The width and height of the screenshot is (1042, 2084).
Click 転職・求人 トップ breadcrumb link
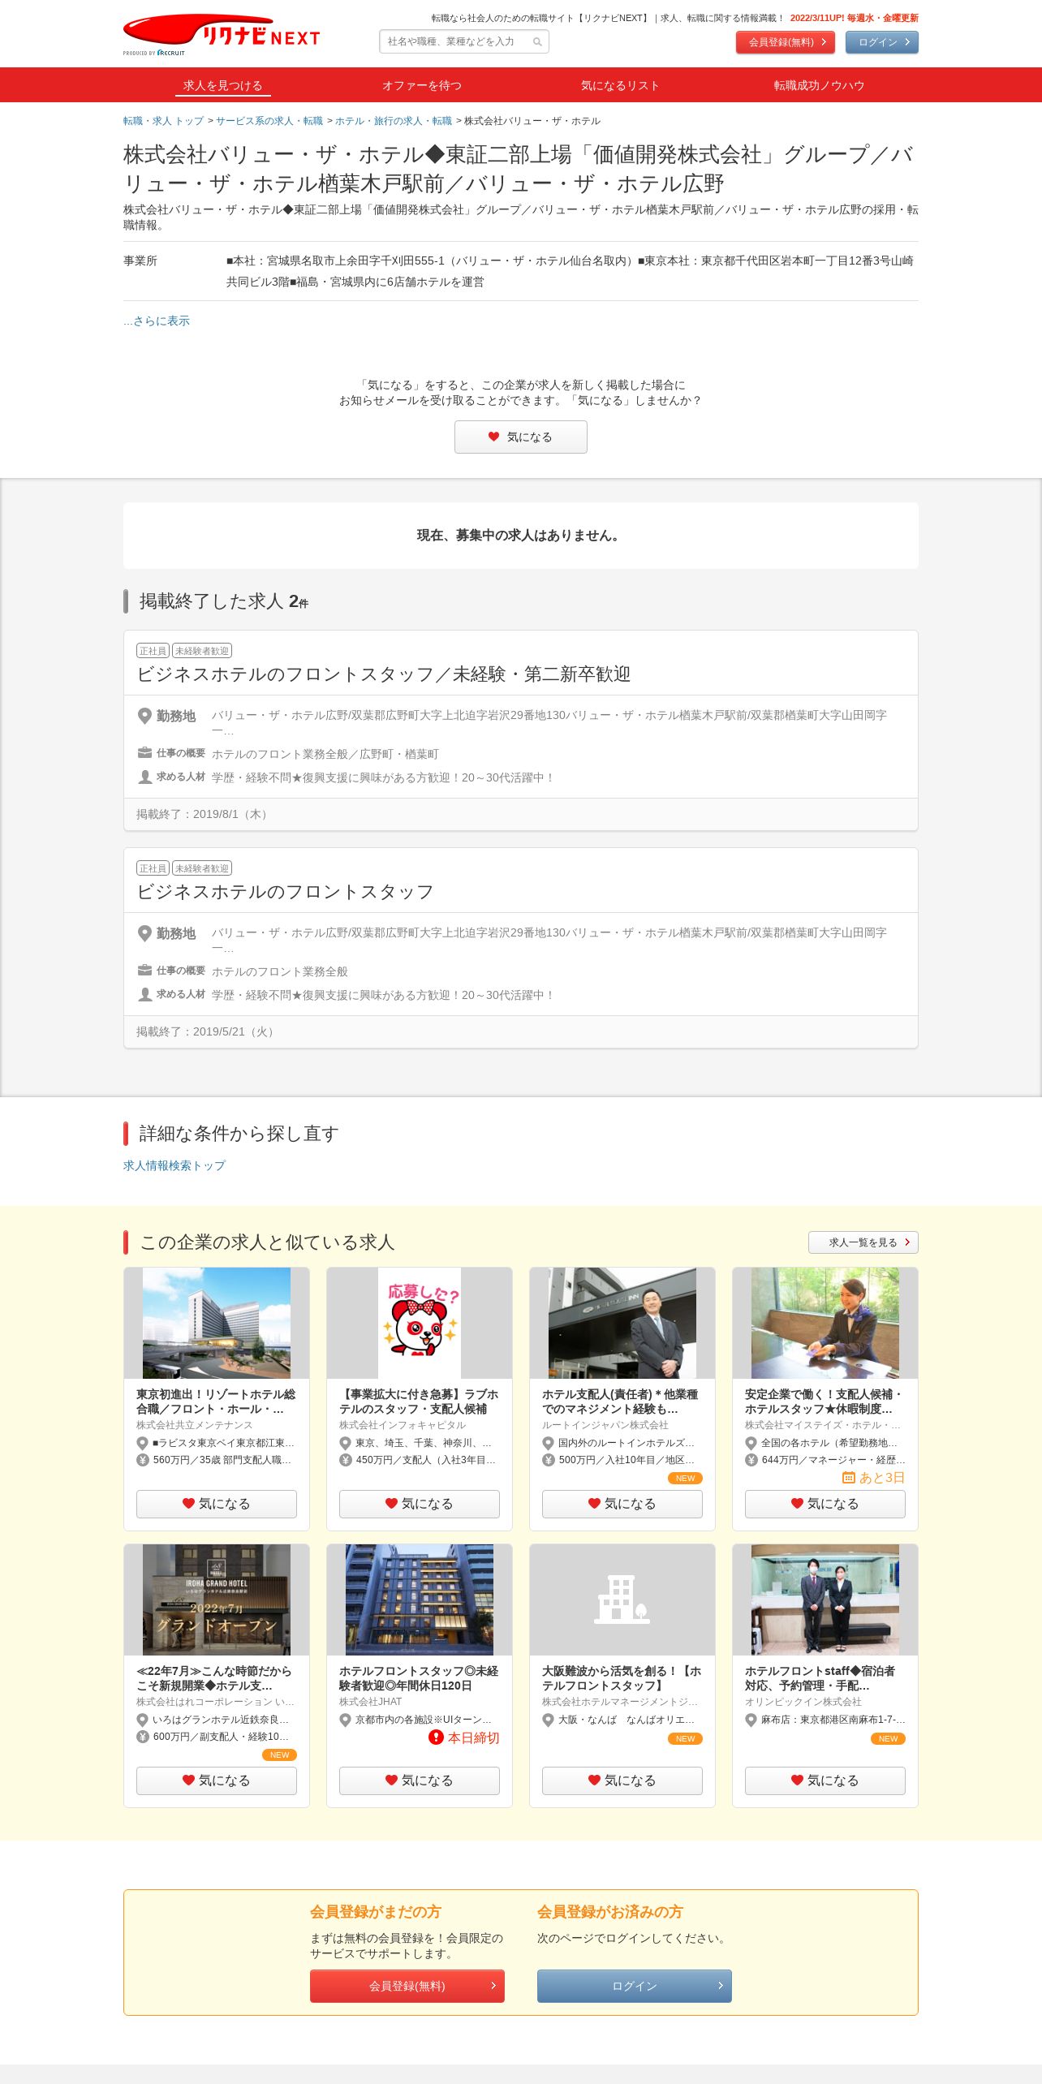[x=163, y=121]
